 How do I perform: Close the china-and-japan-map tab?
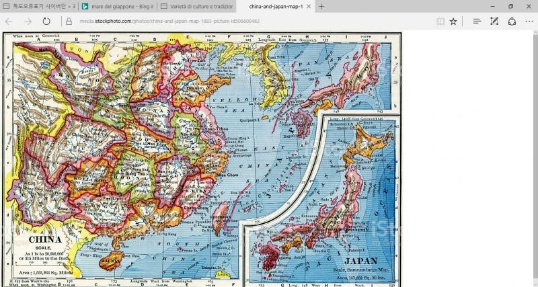(309, 6)
